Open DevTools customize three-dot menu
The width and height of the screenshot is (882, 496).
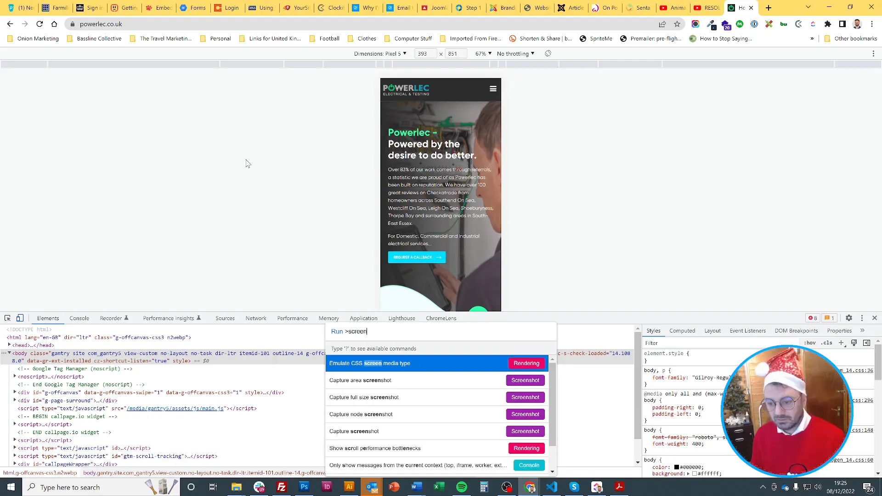(x=862, y=318)
